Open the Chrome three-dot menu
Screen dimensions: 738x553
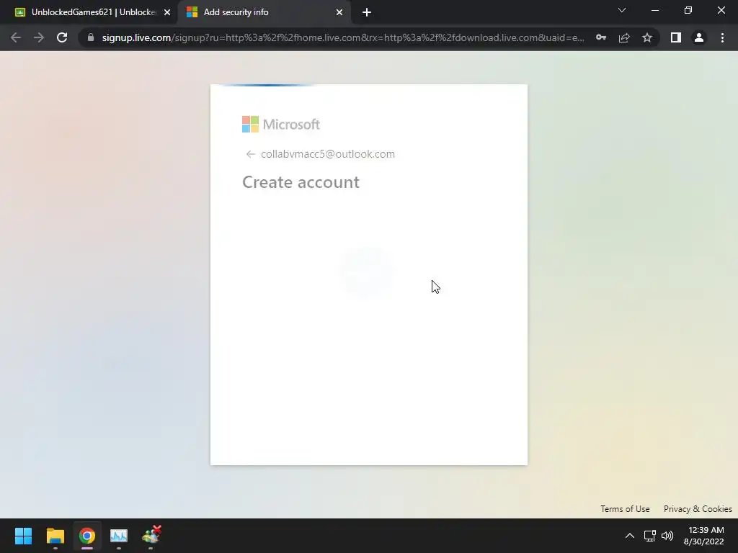click(722, 37)
